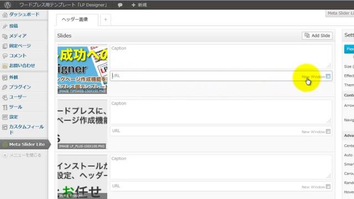Select Meta Slider Lite menu item
The width and height of the screenshot is (354, 199).
click(x=27, y=144)
